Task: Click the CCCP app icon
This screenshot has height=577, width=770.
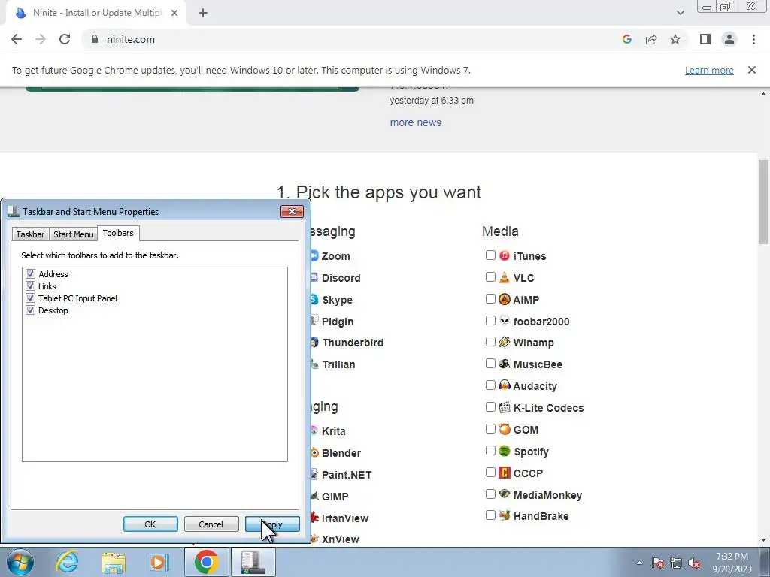Action: pos(505,473)
